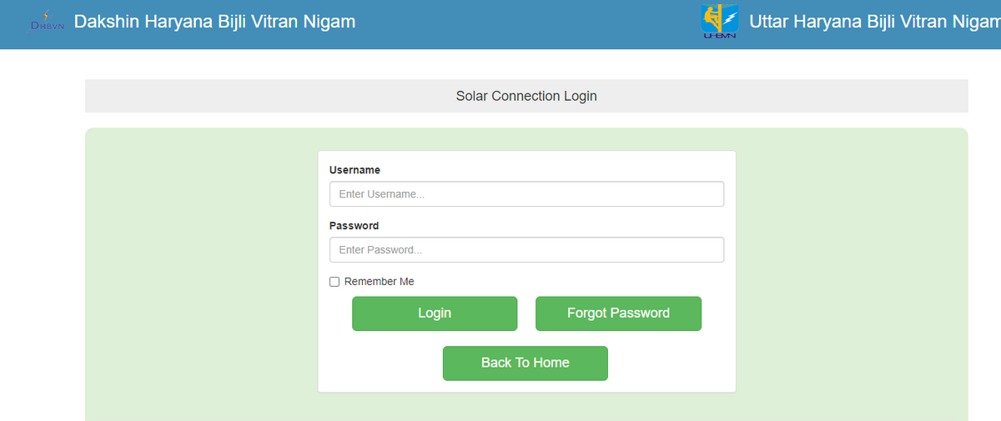Open the Forgot Password option
The image size is (1001, 421).
618,313
